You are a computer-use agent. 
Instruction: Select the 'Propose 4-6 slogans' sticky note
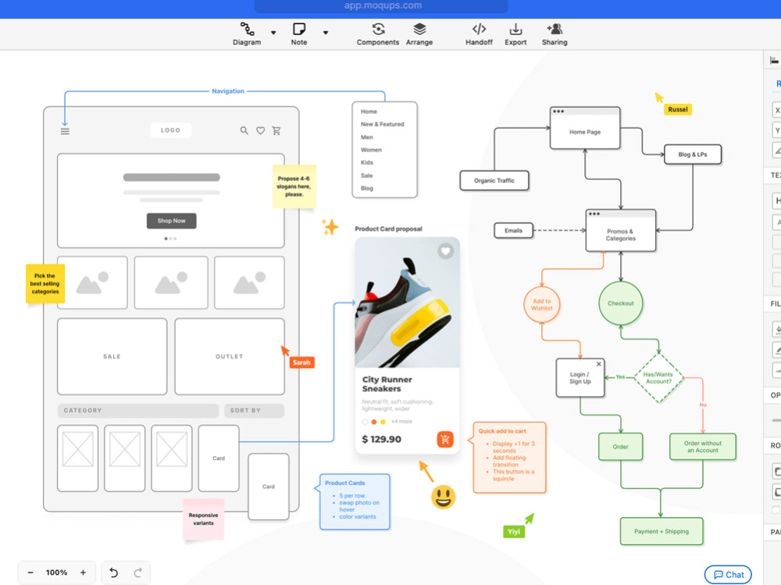coord(294,187)
